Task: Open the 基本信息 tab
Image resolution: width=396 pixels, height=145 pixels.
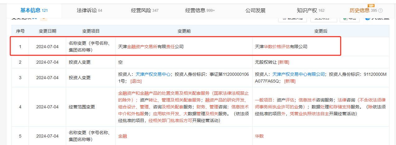Action: click(34, 10)
